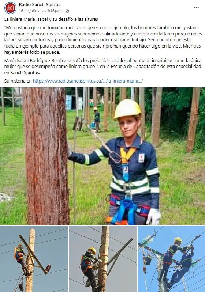
Task: Click the "Su historia en" text
Action: (18, 81)
